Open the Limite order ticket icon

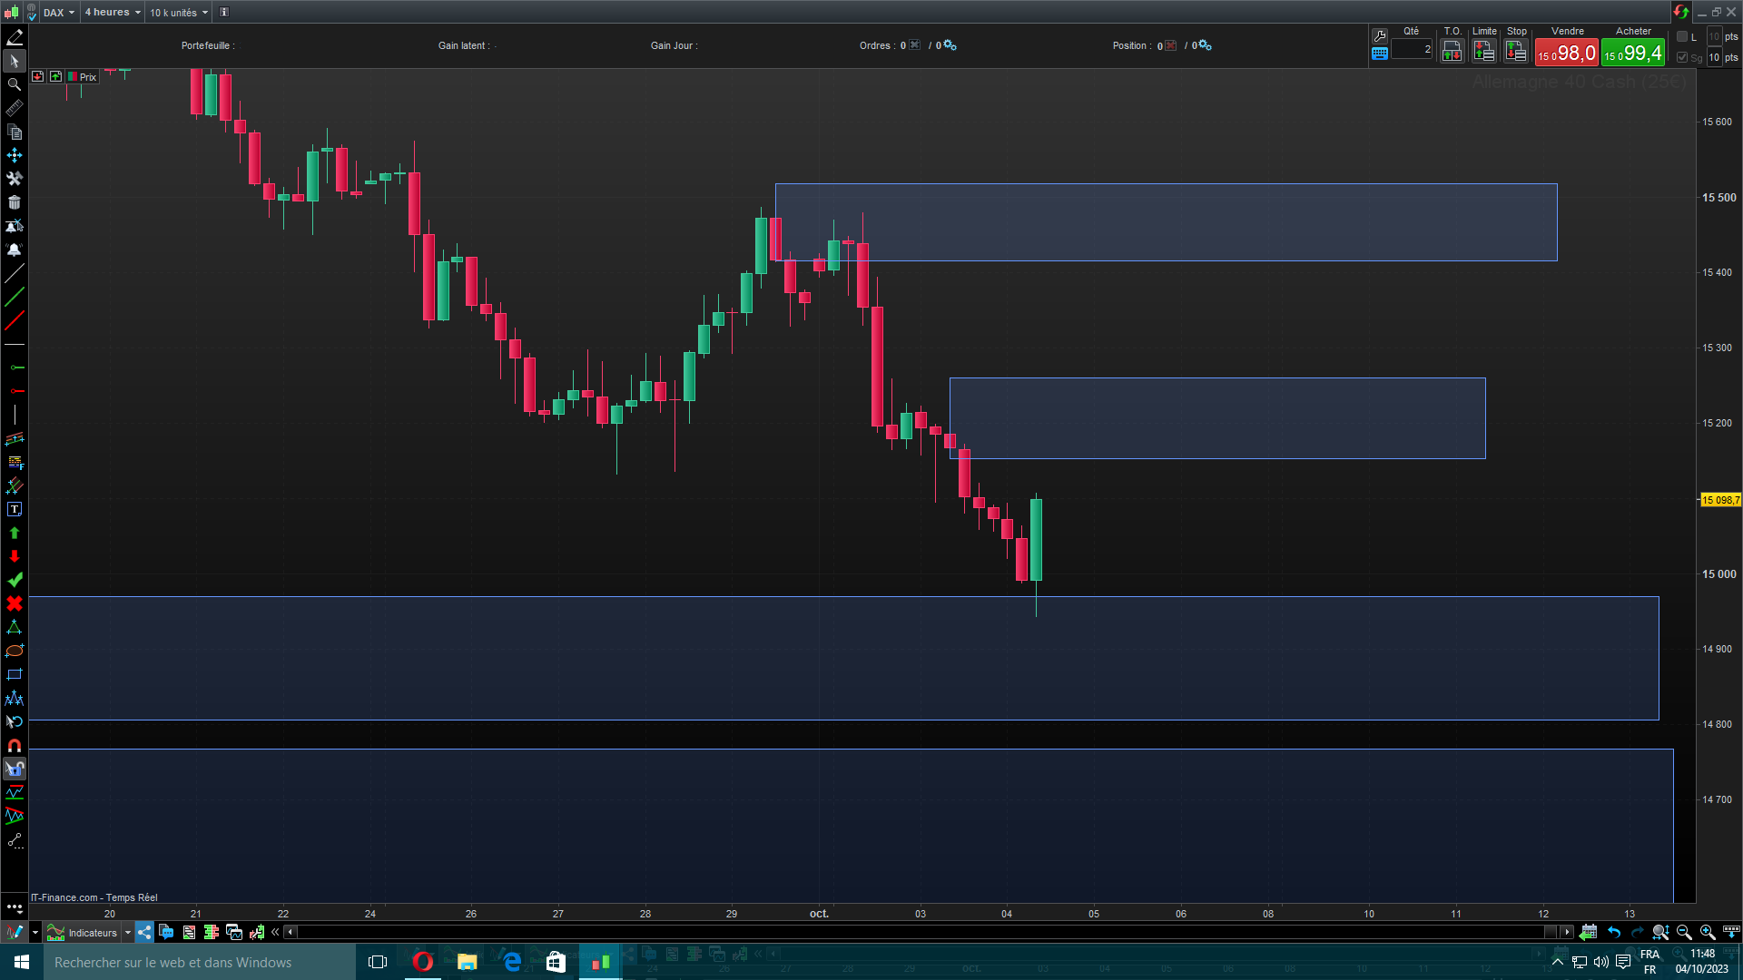tap(1484, 51)
